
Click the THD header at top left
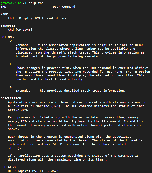point(3,7)
